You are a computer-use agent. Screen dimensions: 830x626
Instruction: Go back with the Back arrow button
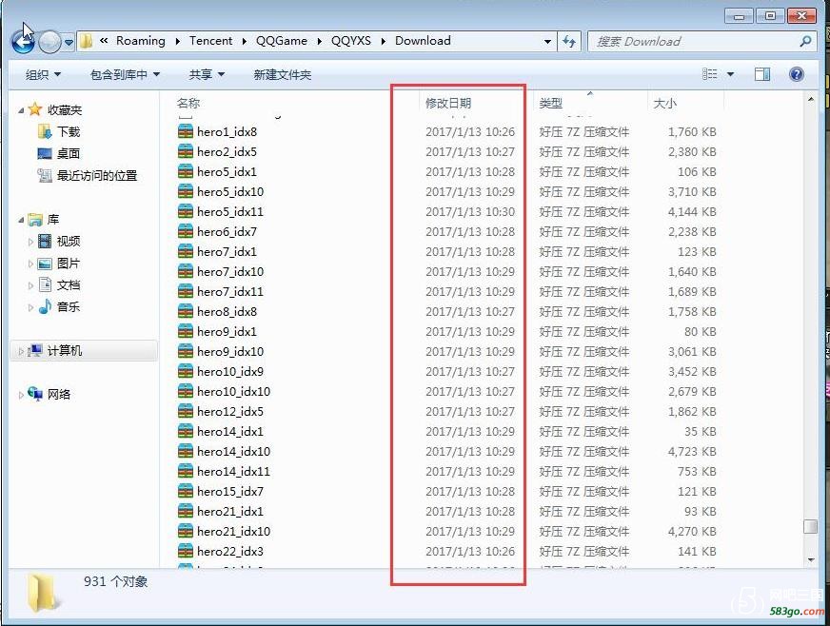point(23,41)
